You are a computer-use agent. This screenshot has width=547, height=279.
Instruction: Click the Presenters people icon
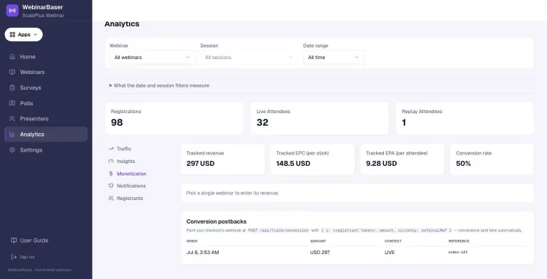click(12, 119)
